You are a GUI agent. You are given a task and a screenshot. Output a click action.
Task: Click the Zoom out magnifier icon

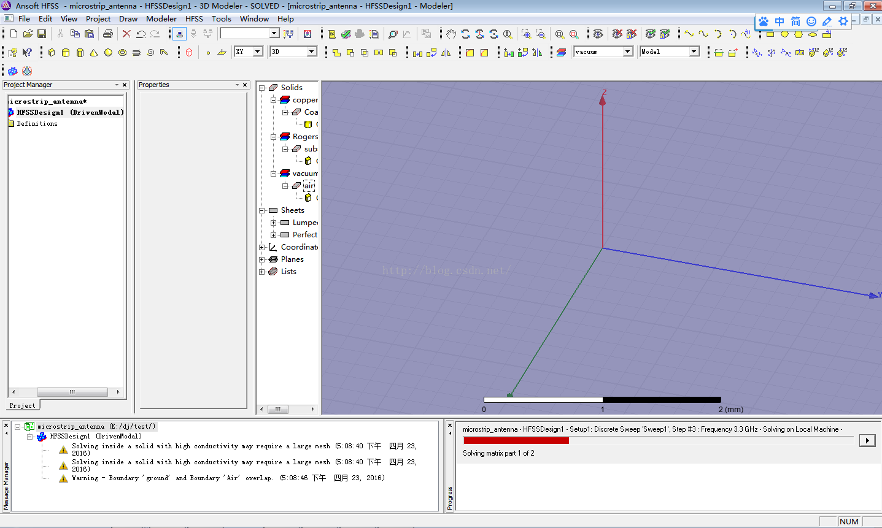(x=540, y=34)
